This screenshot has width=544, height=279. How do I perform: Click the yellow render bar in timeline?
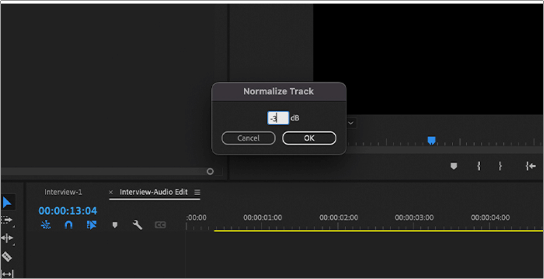[378, 231]
